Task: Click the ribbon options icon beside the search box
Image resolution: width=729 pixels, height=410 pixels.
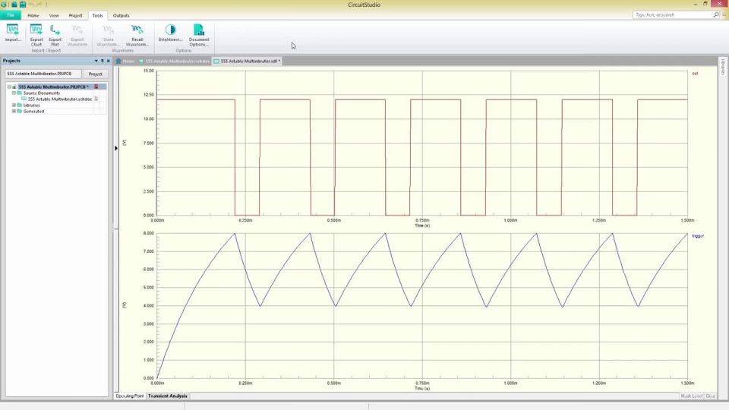Action: [x=724, y=15]
